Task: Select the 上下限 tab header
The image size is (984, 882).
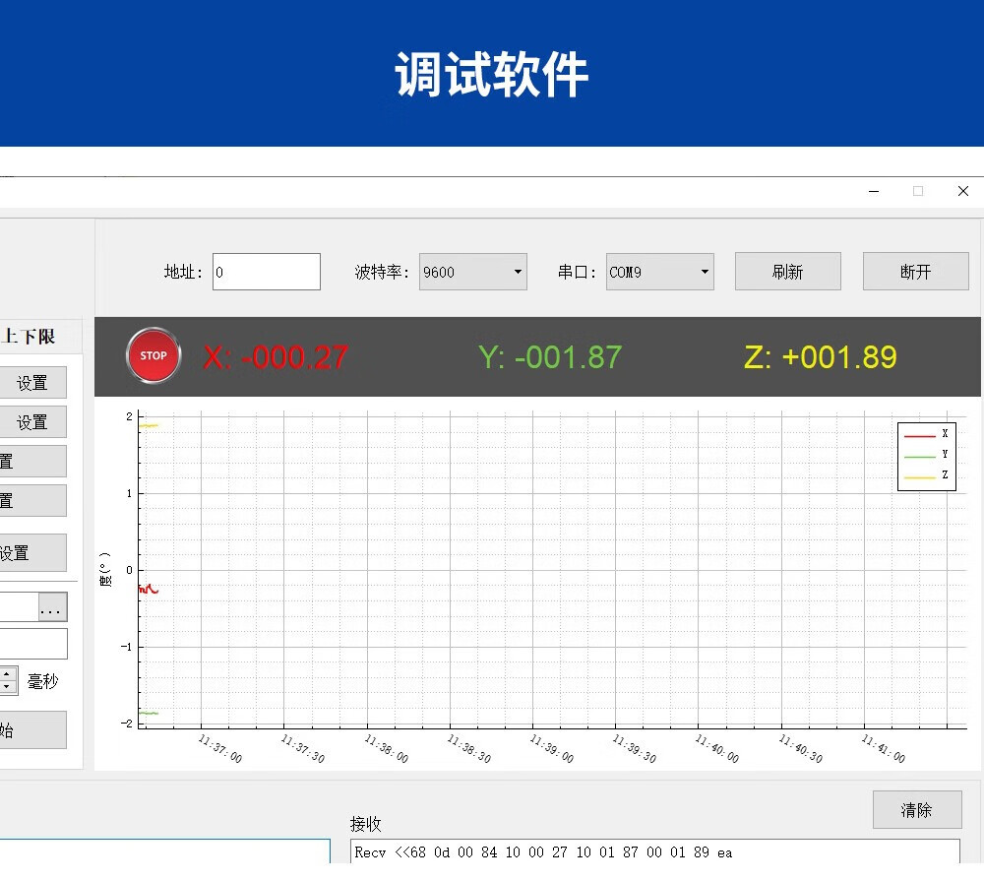Action: point(30,337)
